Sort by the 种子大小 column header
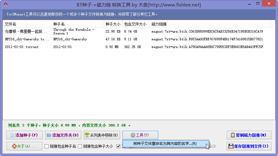The image size is (278, 156). 113,24
